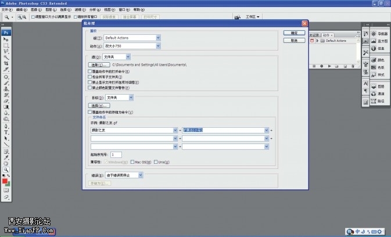
Task: Enable 覆盖动作中的打开命令 checkbox
Action: point(89,71)
